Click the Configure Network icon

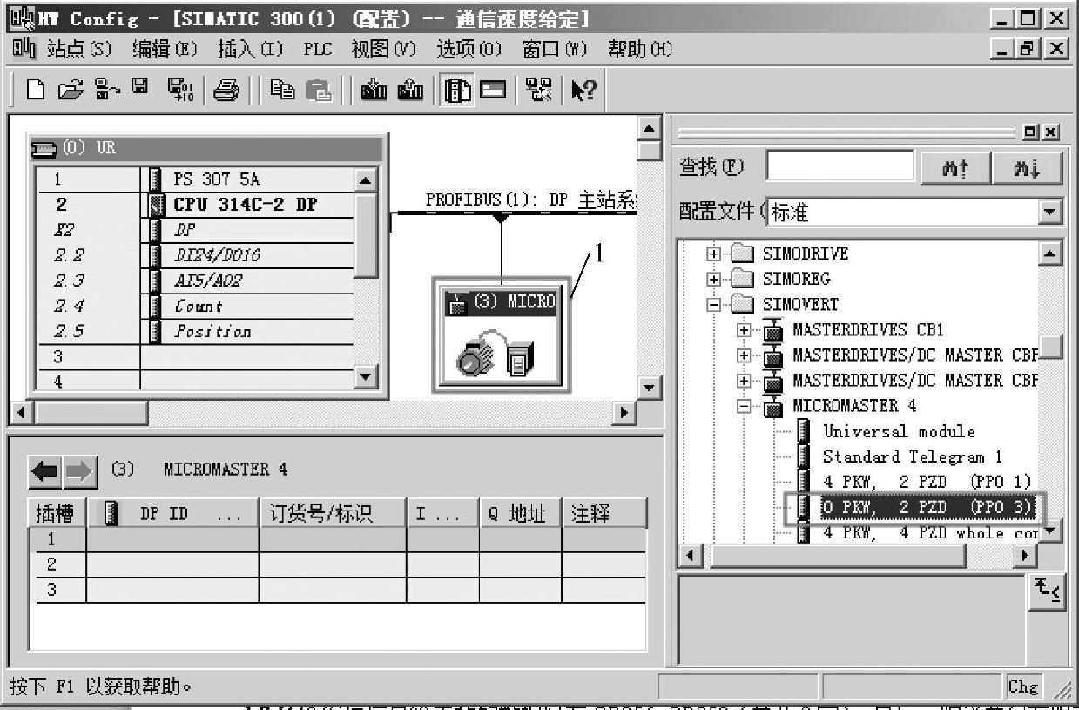click(539, 90)
